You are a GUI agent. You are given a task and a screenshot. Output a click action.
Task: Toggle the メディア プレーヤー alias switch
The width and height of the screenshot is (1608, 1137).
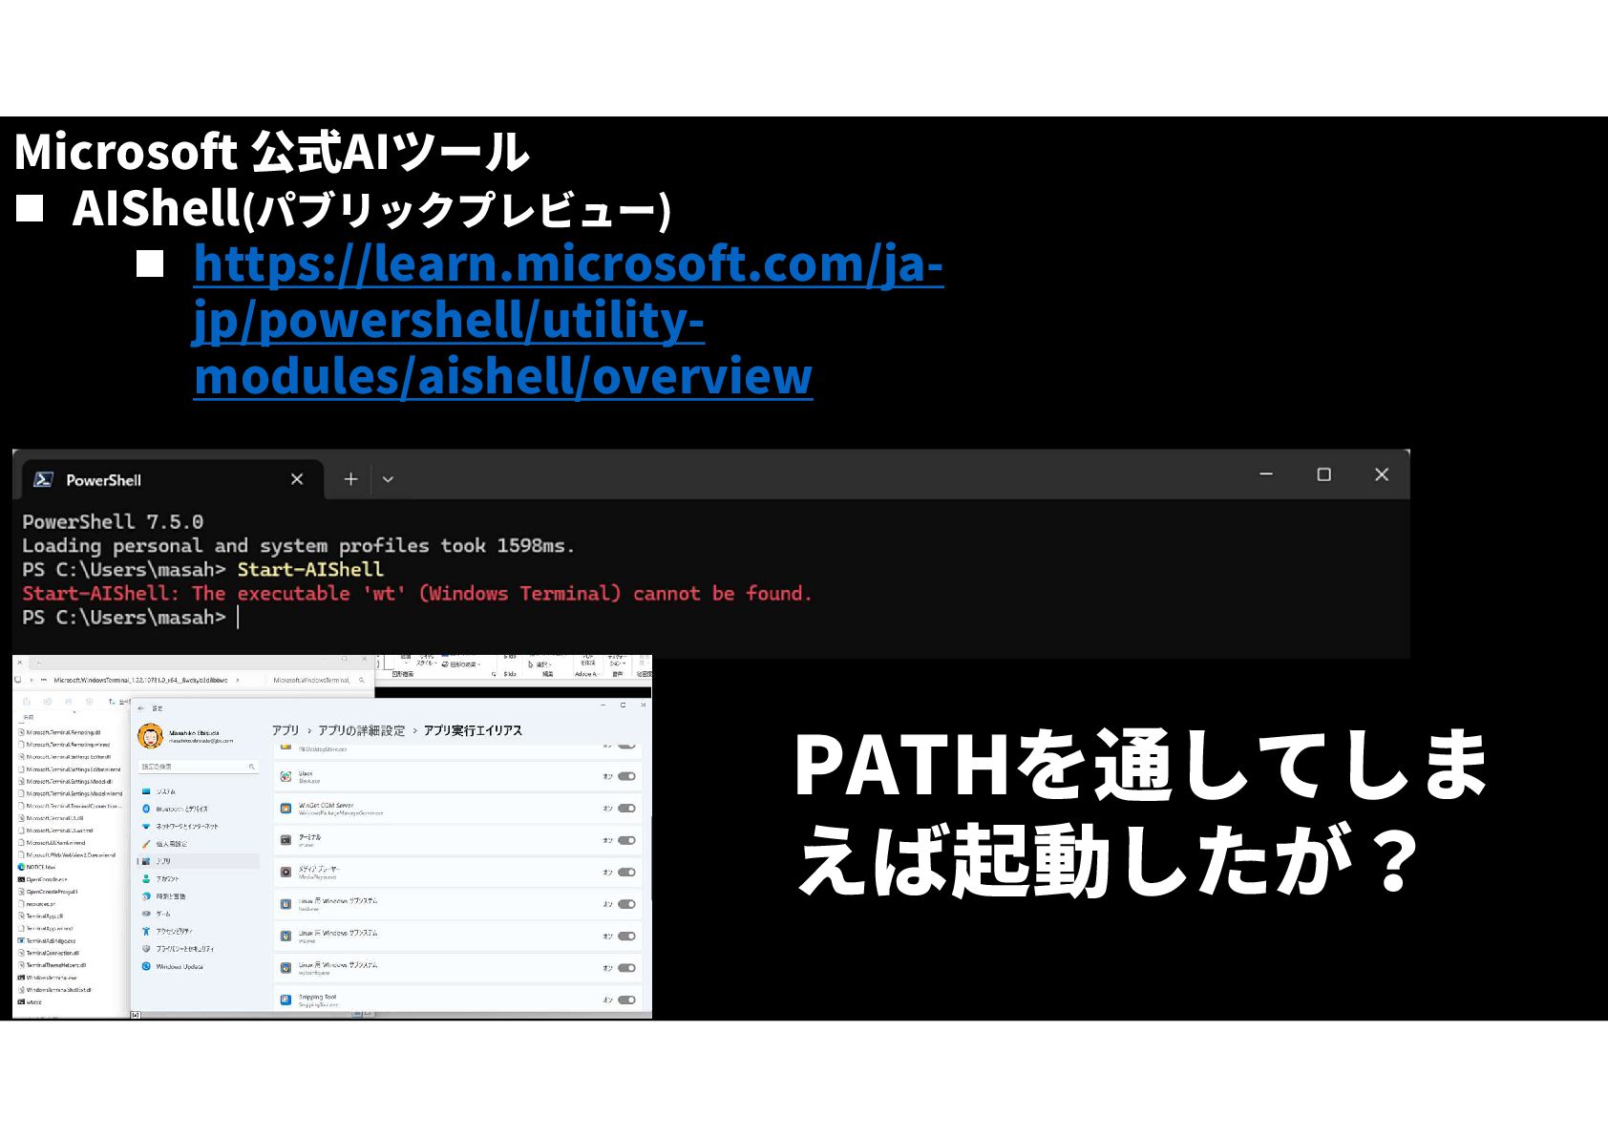(x=626, y=873)
